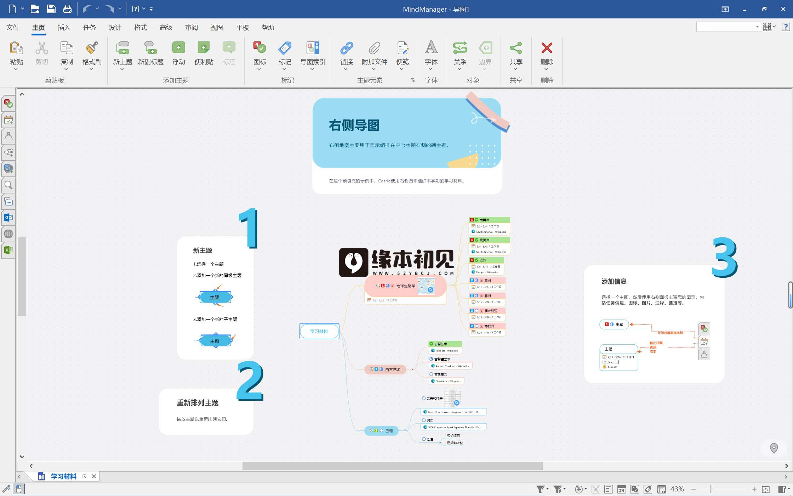Image resolution: width=793 pixels, height=496 pixels.
Task: Expand the 图标 dropdown arrow
Action: click(x=259, y=69)
